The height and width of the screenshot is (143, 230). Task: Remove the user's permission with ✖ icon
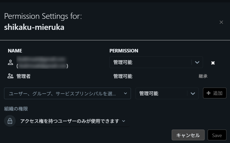(x=213, y=63)
